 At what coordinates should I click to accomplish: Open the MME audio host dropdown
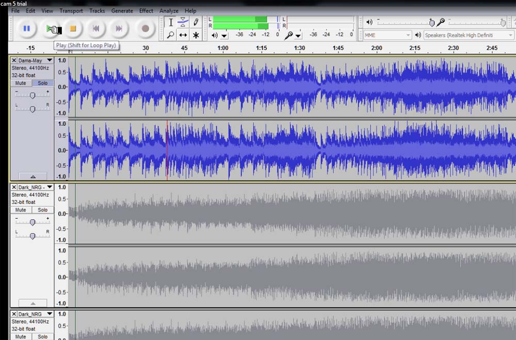[x=388, y=35]
